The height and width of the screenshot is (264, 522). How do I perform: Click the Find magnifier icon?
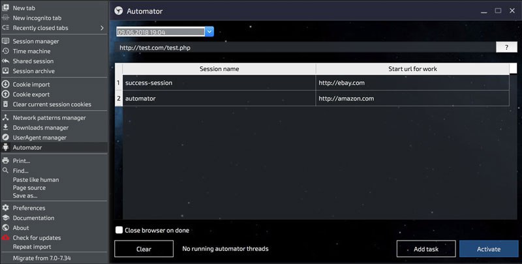click(5, 171)
